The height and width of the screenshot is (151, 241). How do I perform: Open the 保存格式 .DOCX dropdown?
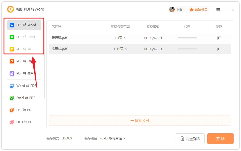[x=69, y=138]
